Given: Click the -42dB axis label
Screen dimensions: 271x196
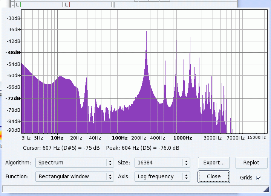Looking at the screenshot, I should pos(13,41).
